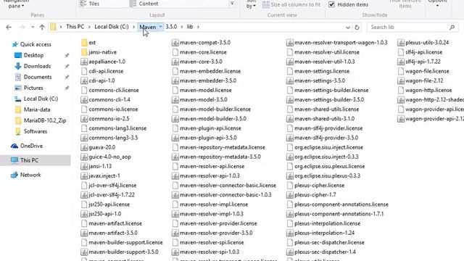Image resolution: width=464 pixels, height=261 pixels.
Task: Click Size all columns to fit
Action: [x=291, y=4]
